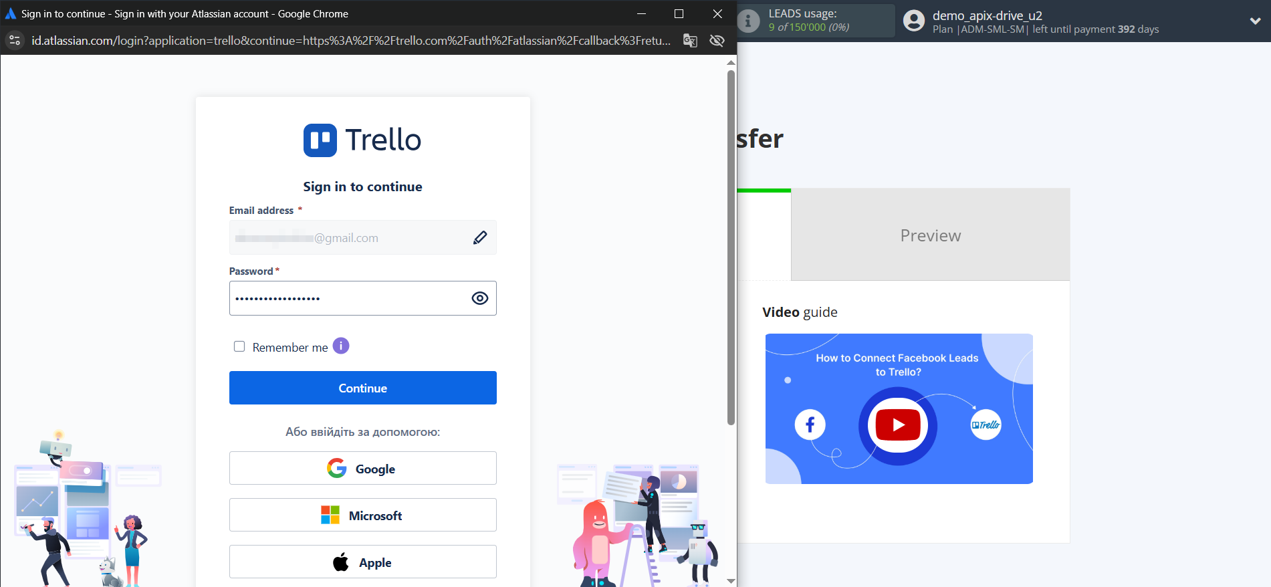Expand the demo_apix-drive_u2 account dropdown
The height and width of the screenshot is (587, 1271).
[1255, 21]
